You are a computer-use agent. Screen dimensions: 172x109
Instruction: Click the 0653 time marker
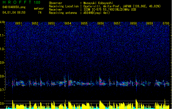tap(51, 23)
